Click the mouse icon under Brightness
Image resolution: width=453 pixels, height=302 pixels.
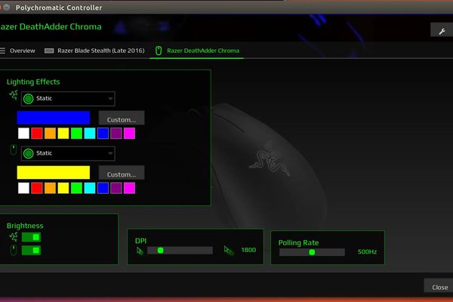pos(14,250)
